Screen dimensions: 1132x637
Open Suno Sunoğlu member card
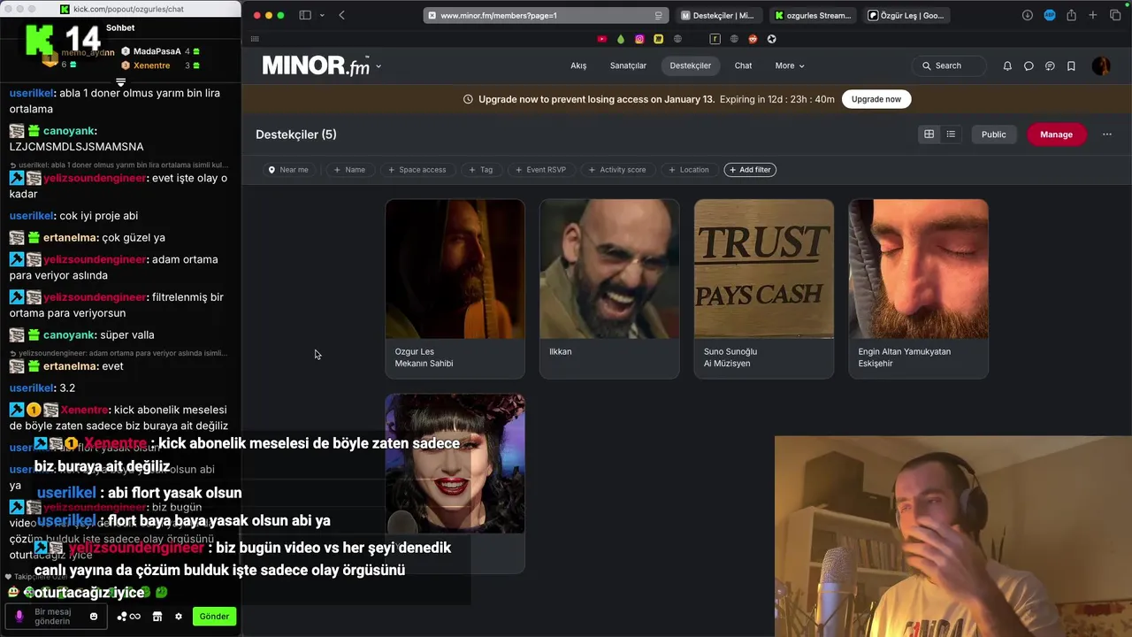click(x=763, y=288)
